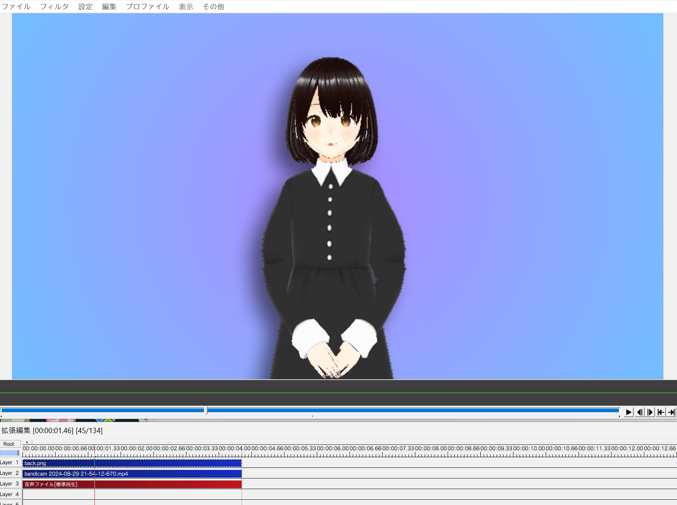The image size is (677, 505).
Task: Open the フィルタ menu
Action: pos(54,7)
